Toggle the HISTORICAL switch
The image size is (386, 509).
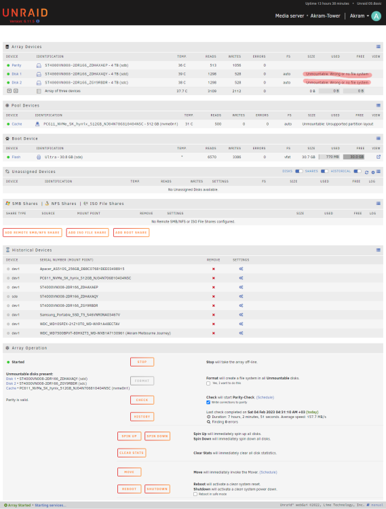tap(357, 171)
